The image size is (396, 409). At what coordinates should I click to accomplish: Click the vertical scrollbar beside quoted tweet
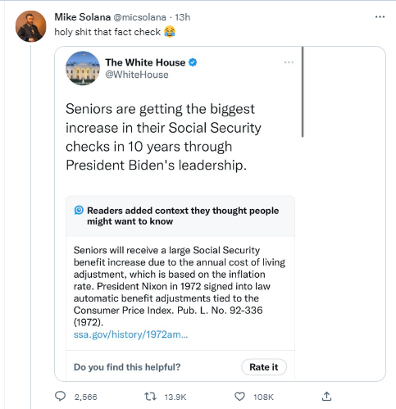(x=303, y=92)
